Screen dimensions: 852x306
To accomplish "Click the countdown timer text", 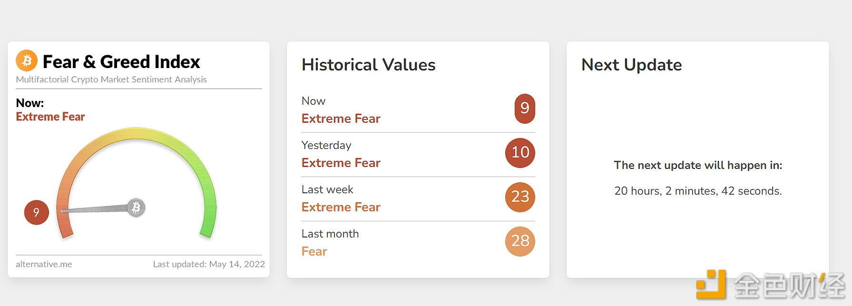I will [x=698, y=191].
